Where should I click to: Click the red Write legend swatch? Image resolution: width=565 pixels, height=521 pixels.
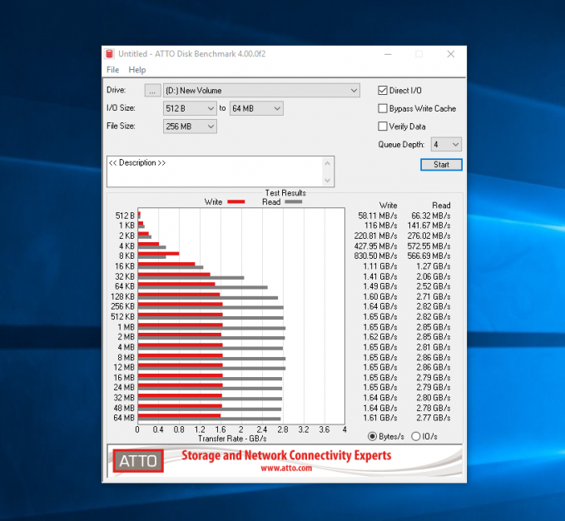pos(236,201)
